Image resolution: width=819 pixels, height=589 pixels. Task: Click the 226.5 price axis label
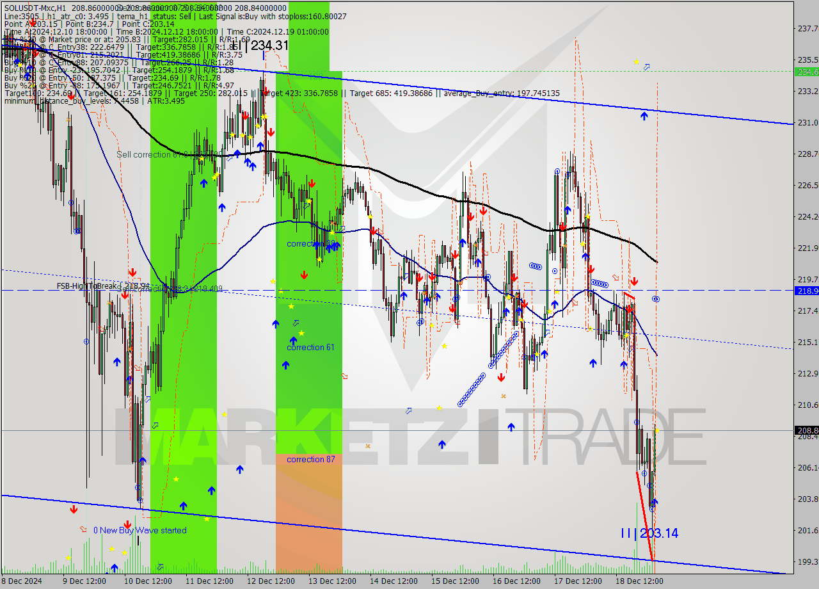tap(807, 185)
